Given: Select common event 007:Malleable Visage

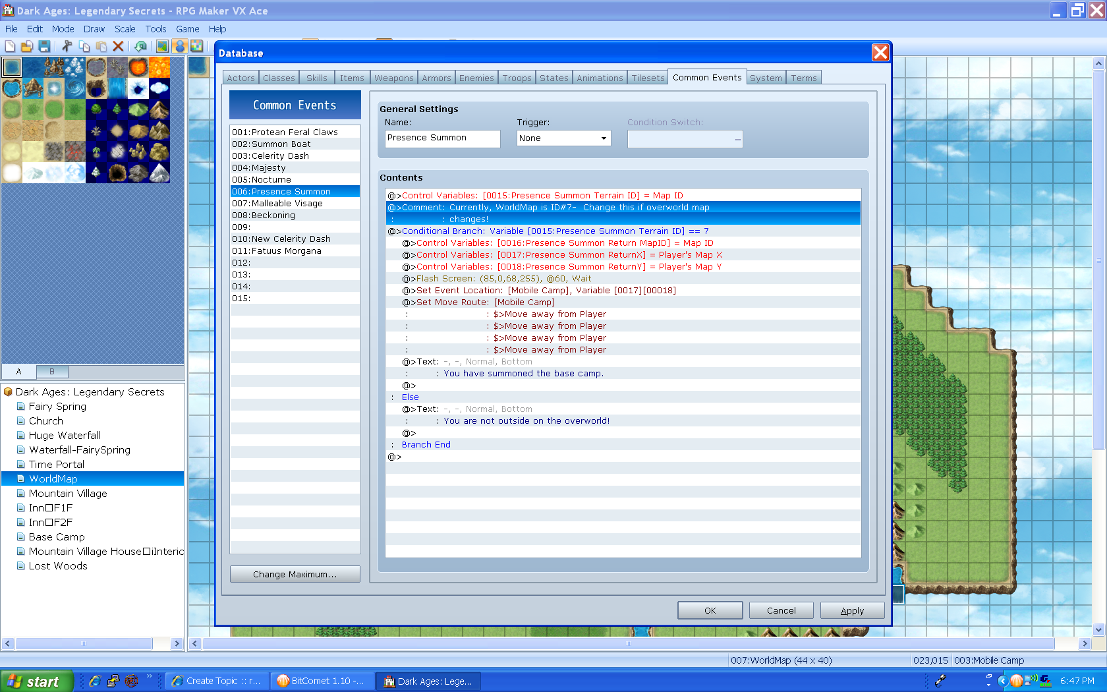Looking at the screenshot, I should (x=295, y=203).
